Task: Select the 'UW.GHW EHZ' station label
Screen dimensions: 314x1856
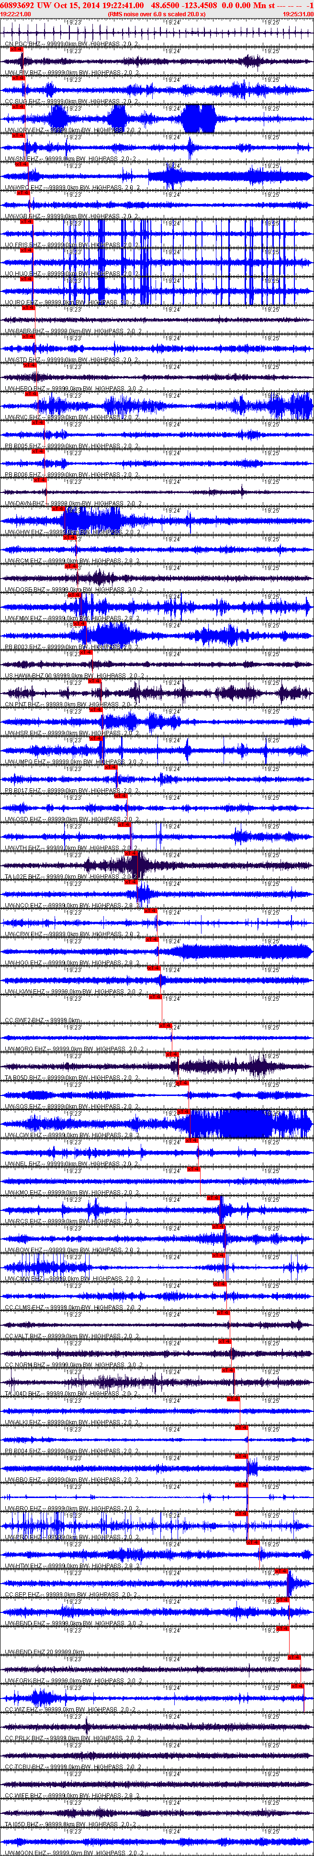Action: click(23, 533)
